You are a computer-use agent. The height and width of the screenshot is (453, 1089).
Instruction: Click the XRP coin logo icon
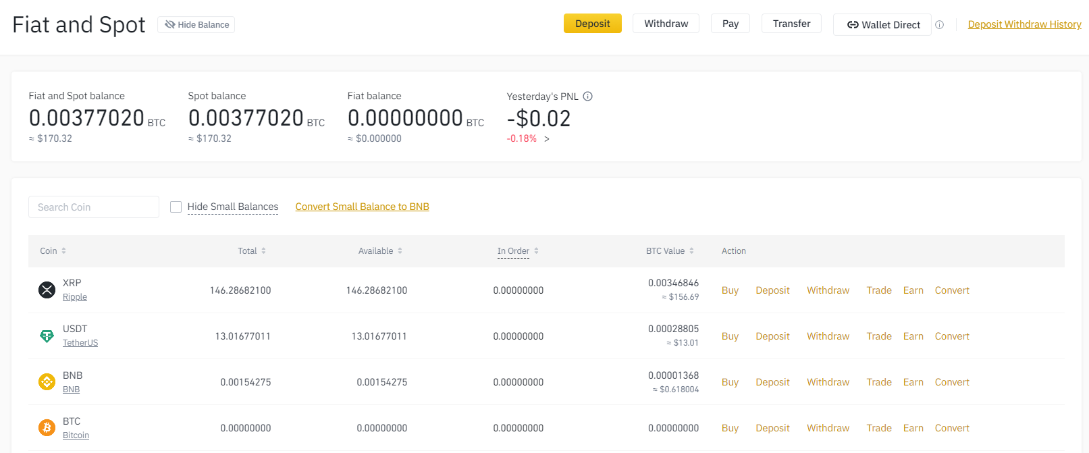coord(47,290)
